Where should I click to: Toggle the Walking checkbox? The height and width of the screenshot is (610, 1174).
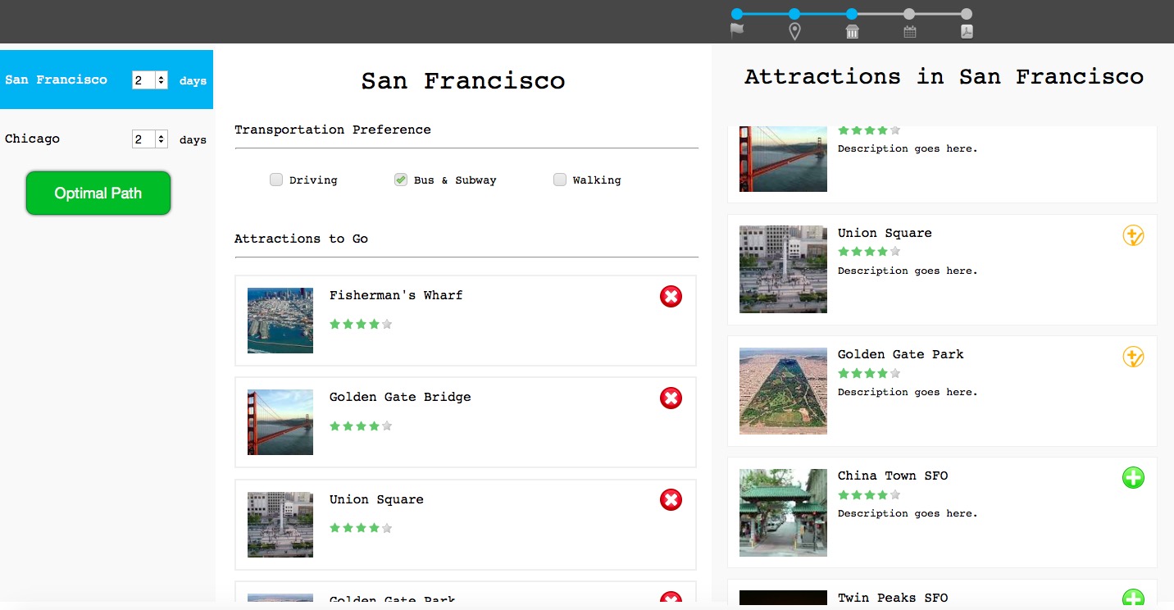[x=560, y=180]
